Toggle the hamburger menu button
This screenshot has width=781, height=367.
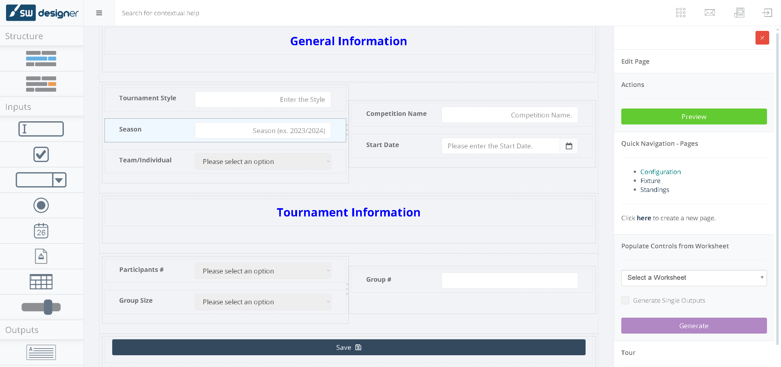click(99, 13)
